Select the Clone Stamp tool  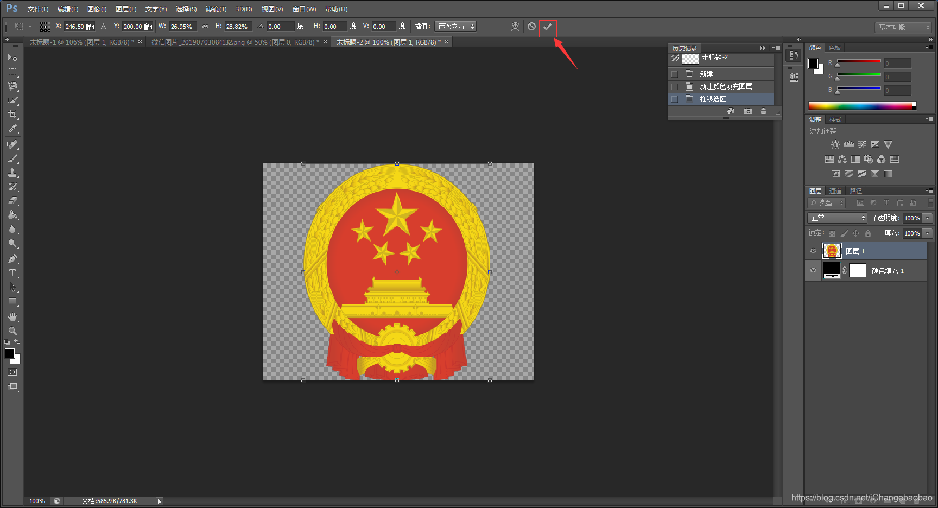(12, 173)
